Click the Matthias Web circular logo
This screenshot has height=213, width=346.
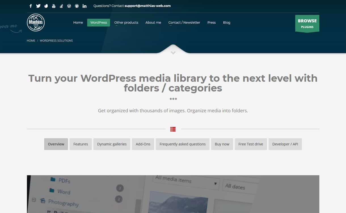point(36,22)
